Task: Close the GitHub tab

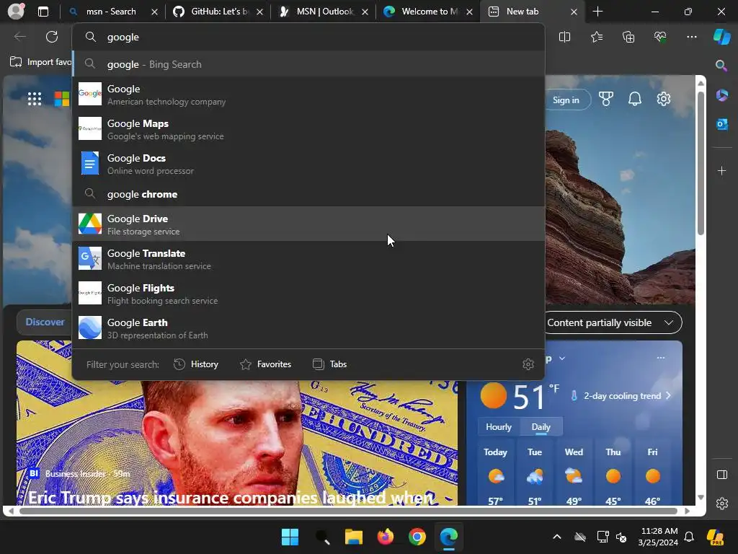Action: pyautogui.click(x=259, y=12)
